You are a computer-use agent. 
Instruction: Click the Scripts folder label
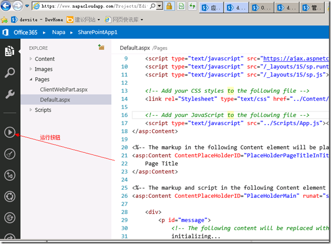pyautogui.click(x=43, y=110)
